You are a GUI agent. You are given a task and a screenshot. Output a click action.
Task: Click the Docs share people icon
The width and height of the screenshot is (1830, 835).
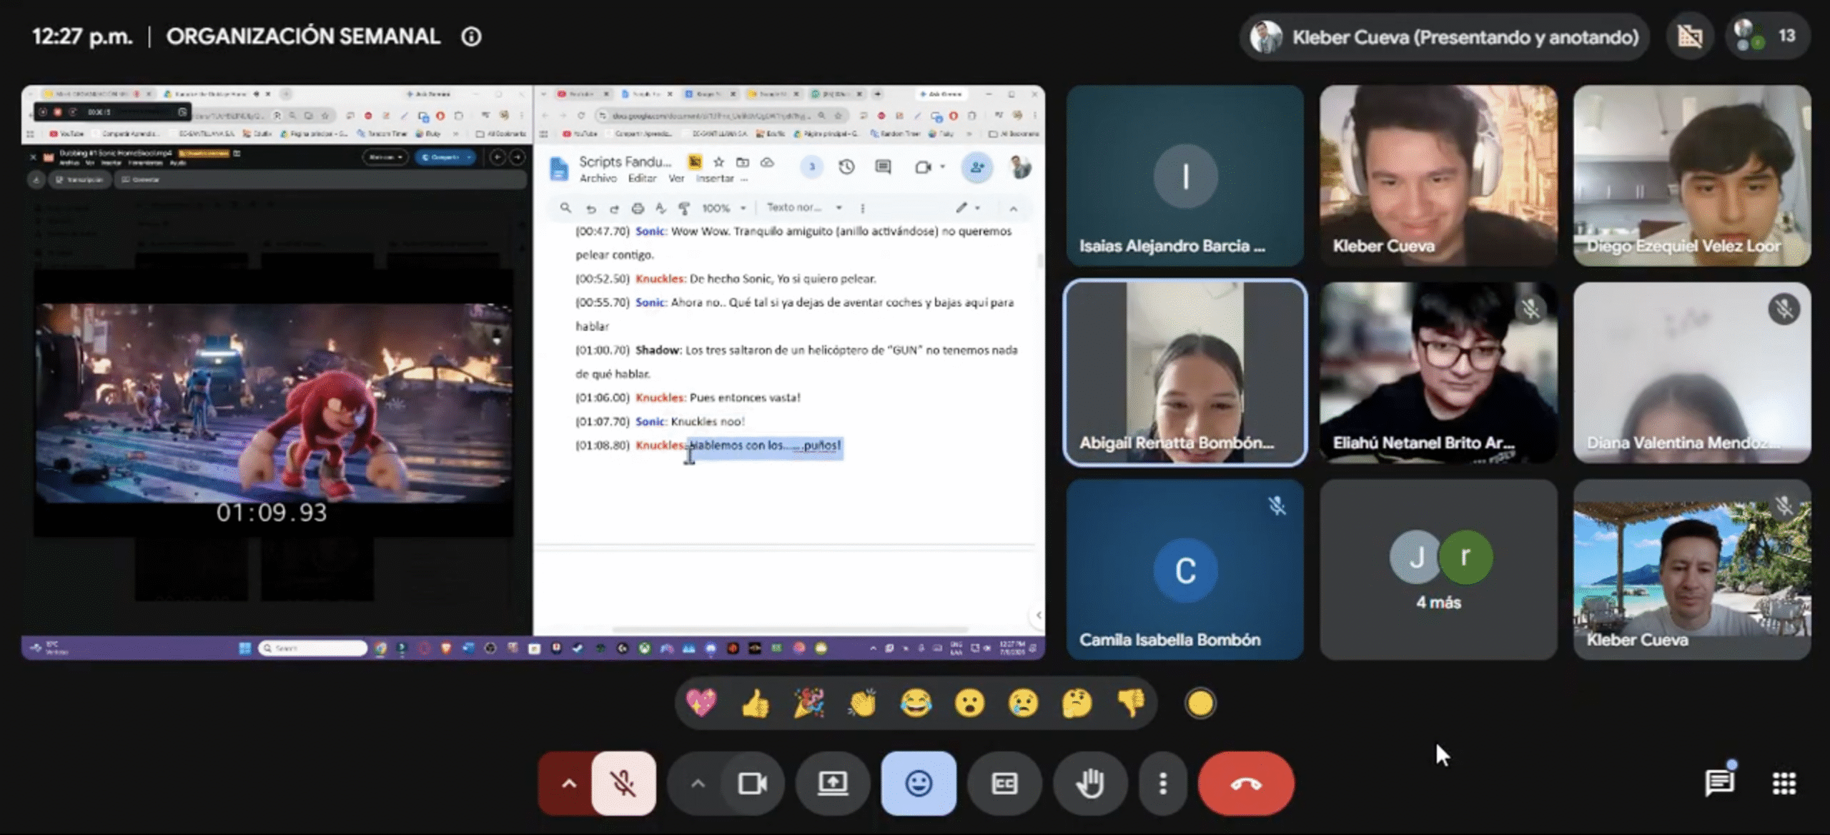pyautogui.click(x=976, y=167)
